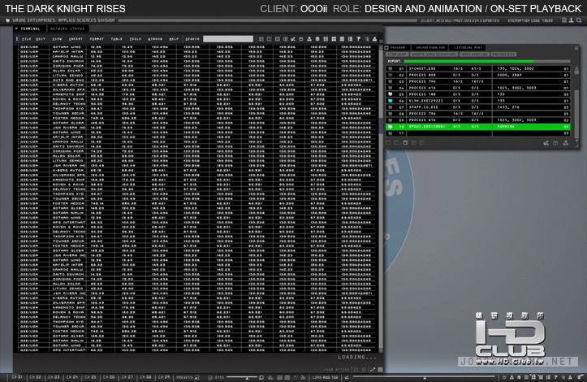This screenshot has height=382, width=587.
Task: Open the Edit menu
Action: (41, 39)
